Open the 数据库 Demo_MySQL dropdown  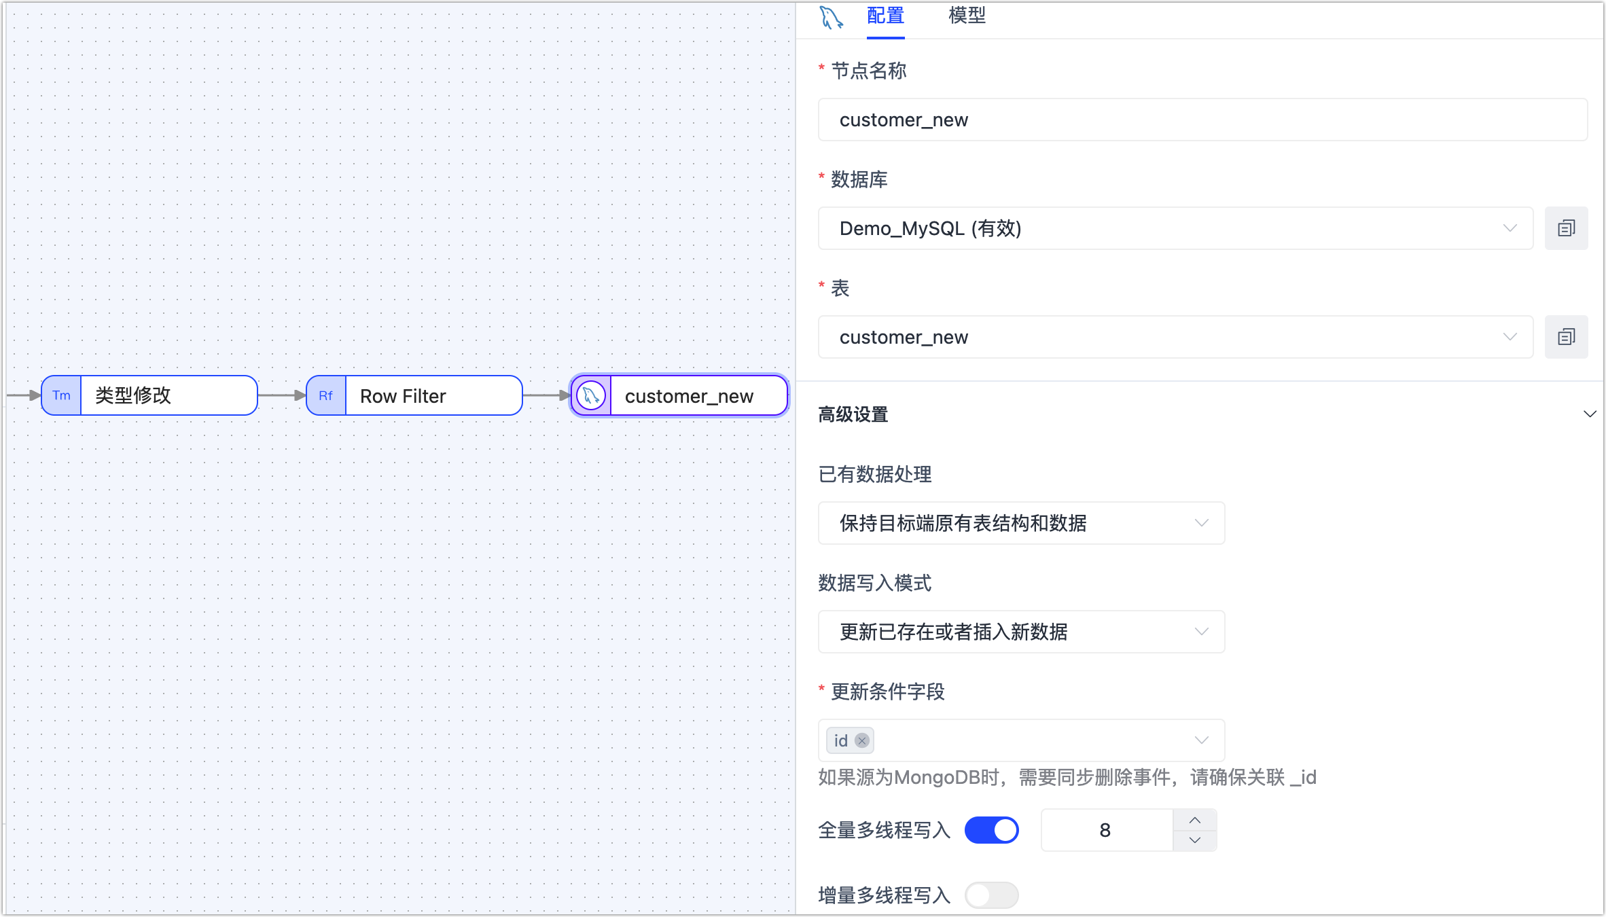(x=1175, y=228)
